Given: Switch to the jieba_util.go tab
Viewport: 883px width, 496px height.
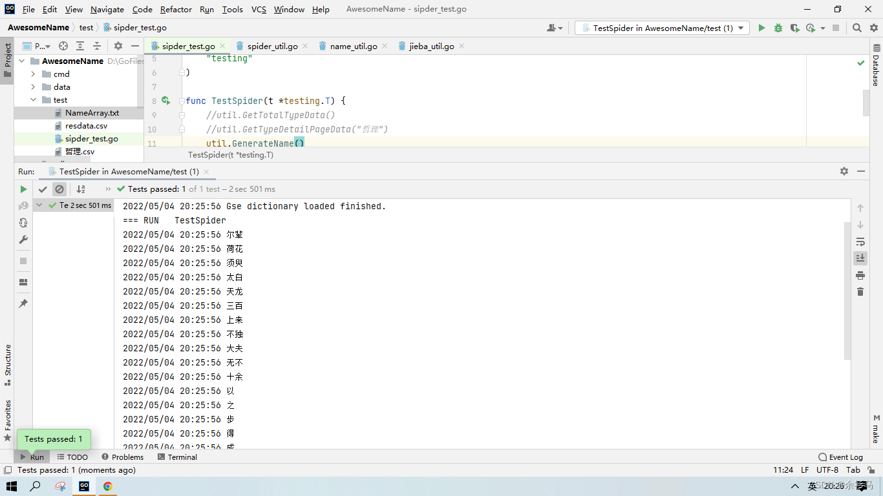Looking at the screenshot, I should click(431, 46).
